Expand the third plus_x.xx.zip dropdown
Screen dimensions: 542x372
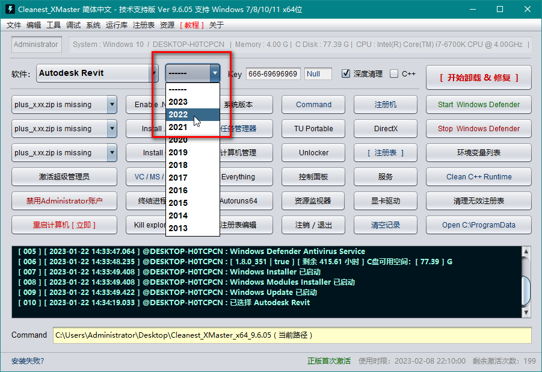112,153
